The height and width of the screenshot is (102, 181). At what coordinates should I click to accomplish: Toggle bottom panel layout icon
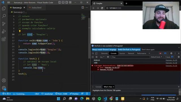point(63,3)
